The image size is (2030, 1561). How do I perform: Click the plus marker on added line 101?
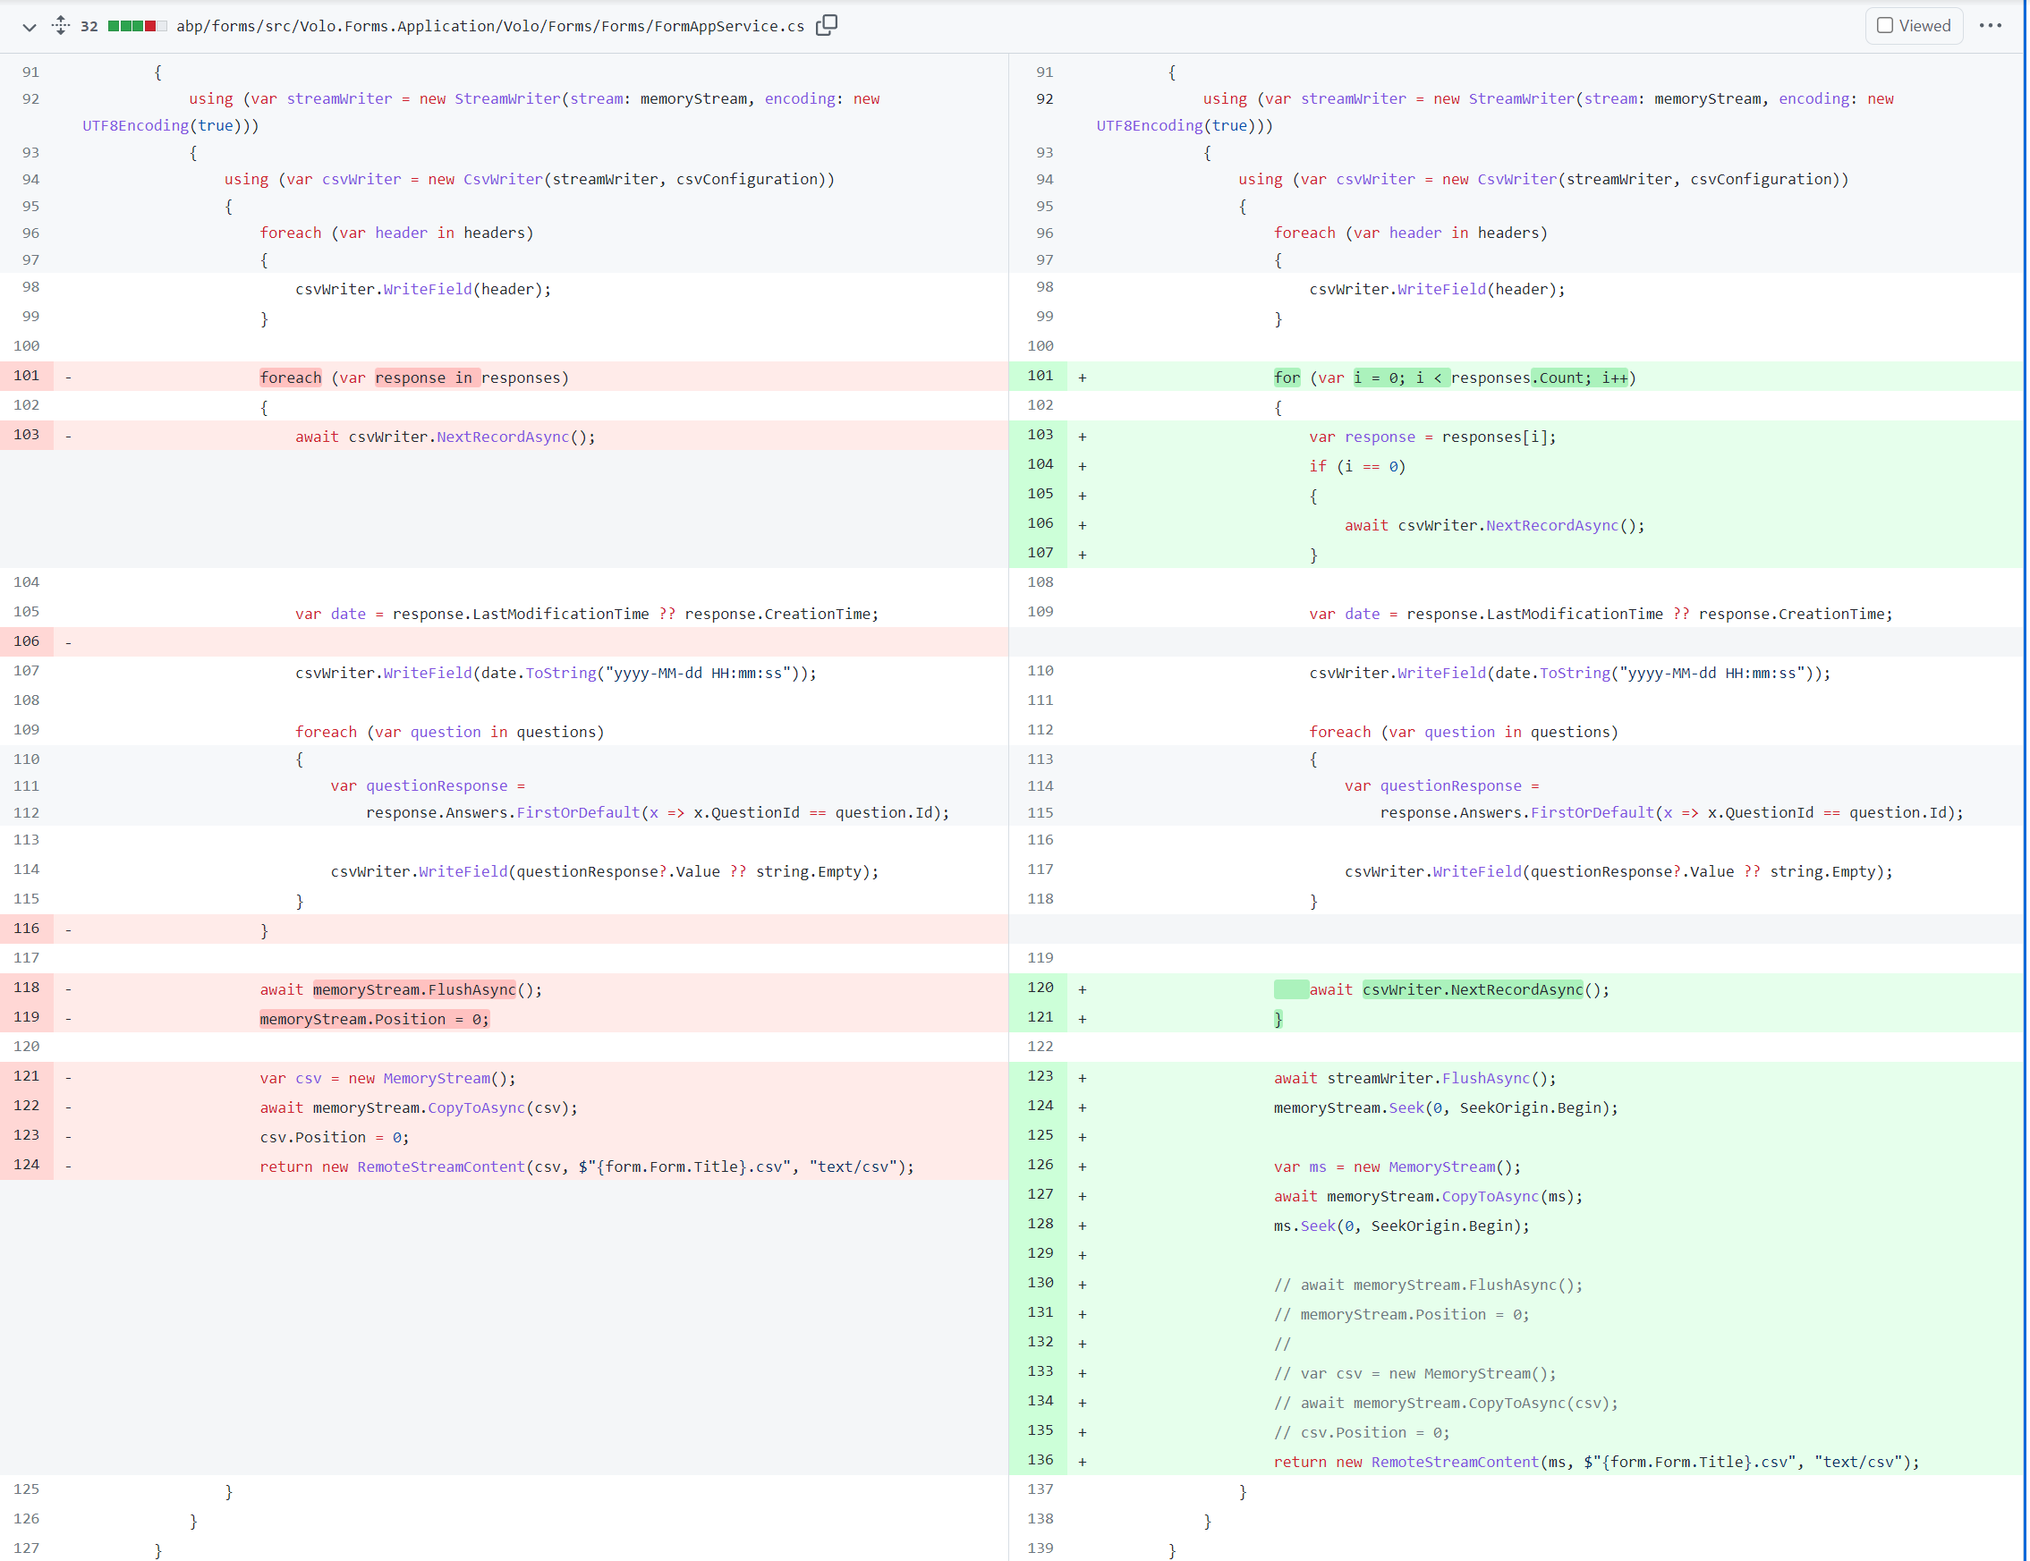click(x=1083, y=378)
